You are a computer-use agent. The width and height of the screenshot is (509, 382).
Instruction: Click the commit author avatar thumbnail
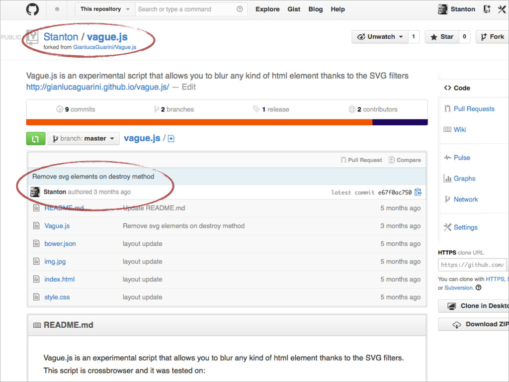point(35,192)
